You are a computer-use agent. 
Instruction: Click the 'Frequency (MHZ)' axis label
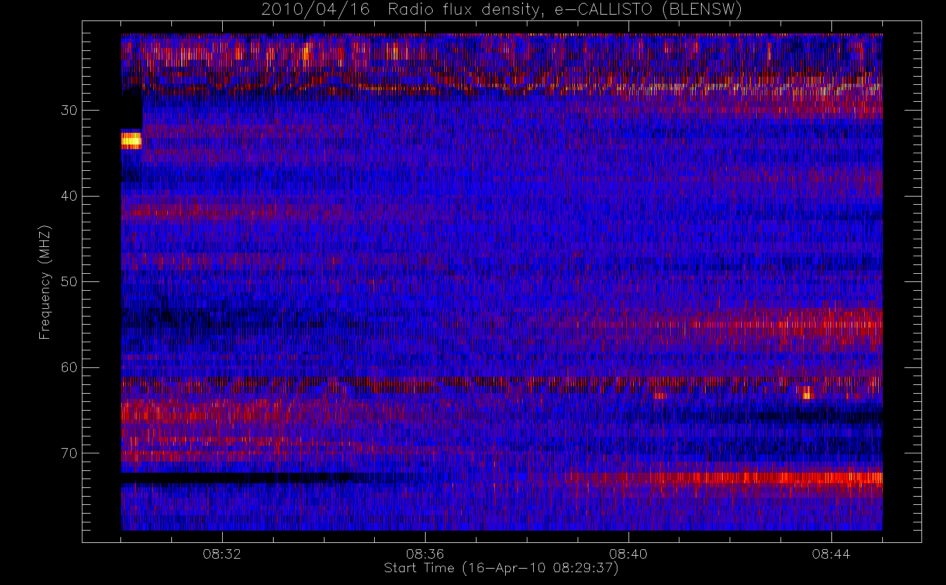45,282
